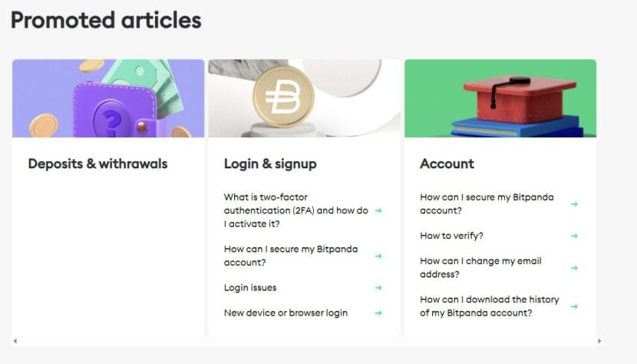Image resolution: width=637 pixels, height=364 pixels.
Task: Open the Login issues article link
Action: coord(250,287)
